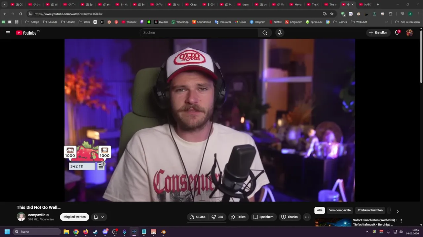The image size is (423, 237).
Task: Click the Erstellen create button
Action: pos(378,33)
